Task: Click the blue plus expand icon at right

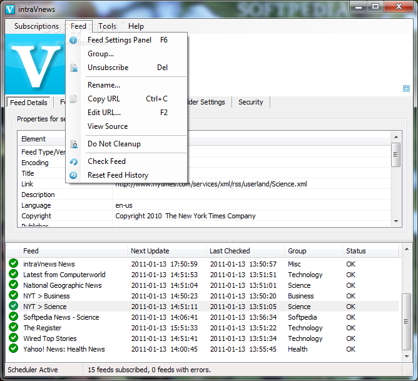Action: pos(406,88)
